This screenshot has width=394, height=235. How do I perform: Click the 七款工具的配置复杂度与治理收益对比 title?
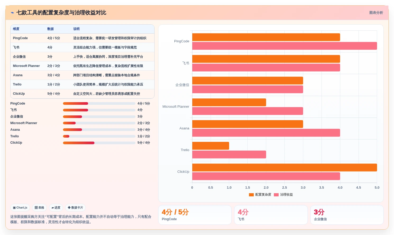tap(61, 13)
